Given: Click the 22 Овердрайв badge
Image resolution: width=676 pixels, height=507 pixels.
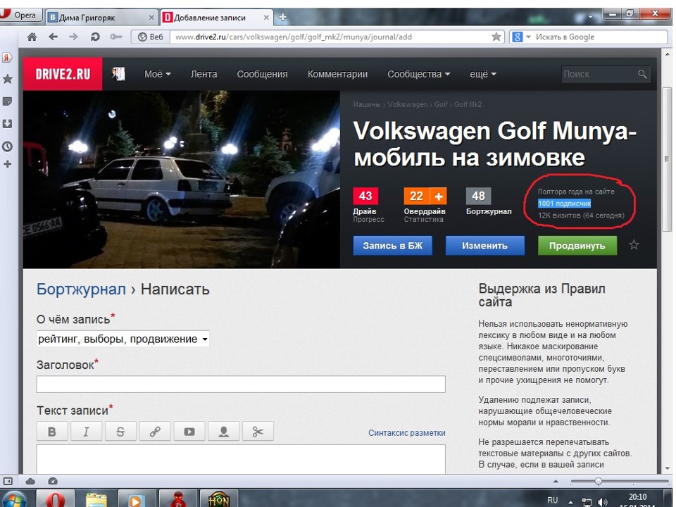Looking at the screenshot, I should 416,196.
